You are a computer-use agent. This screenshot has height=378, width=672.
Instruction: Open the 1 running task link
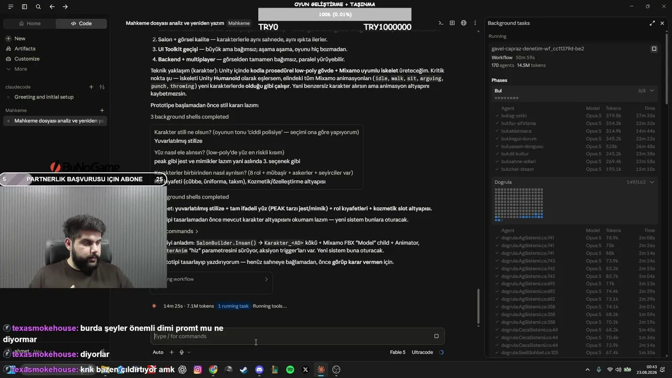(233, 306)
